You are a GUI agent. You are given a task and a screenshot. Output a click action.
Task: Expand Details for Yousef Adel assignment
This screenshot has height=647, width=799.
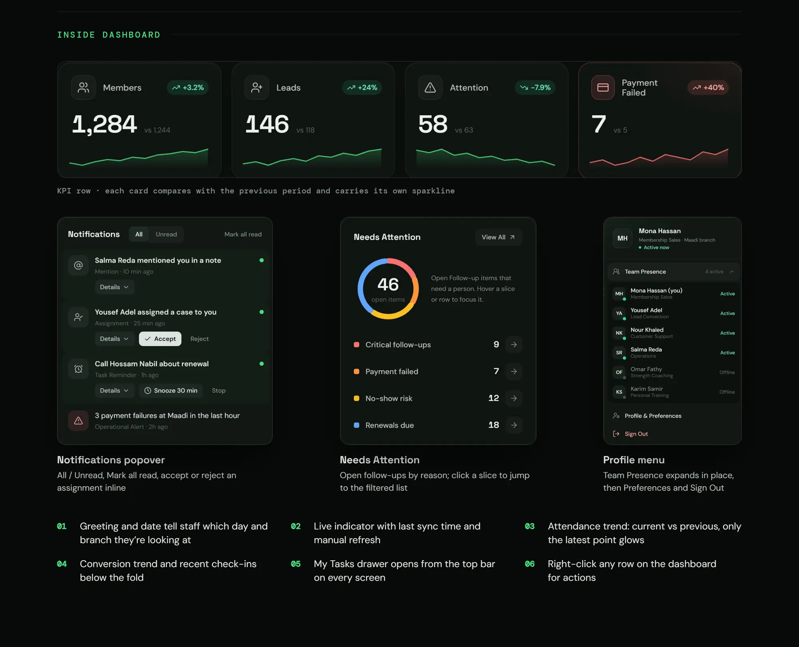coord(114,339)
